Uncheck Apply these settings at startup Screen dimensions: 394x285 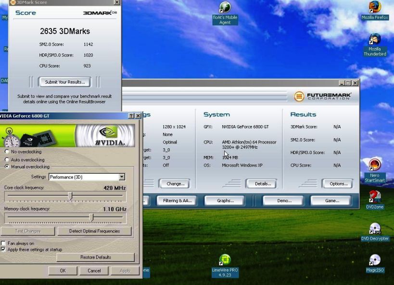point(3,250)
